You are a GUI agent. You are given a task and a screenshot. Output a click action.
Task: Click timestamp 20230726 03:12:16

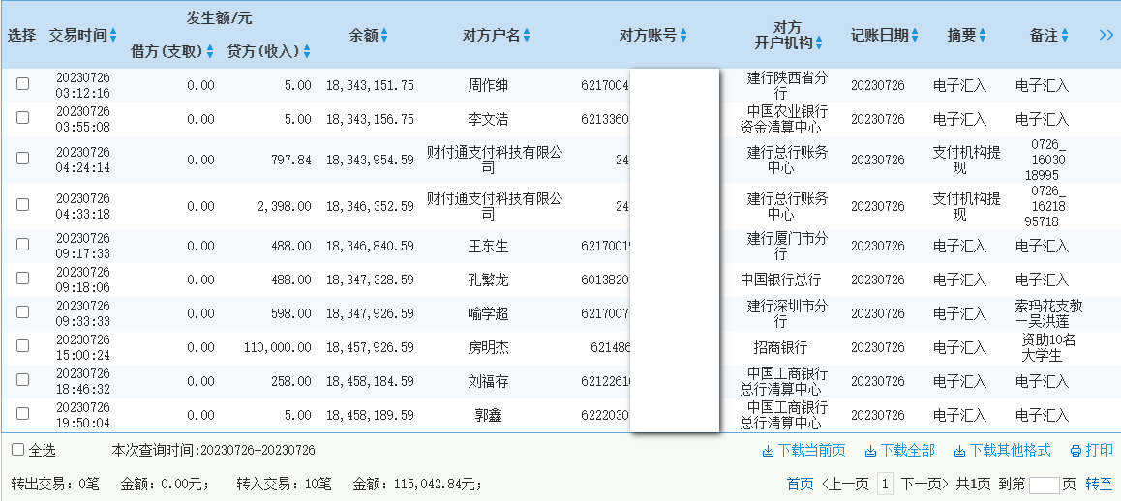click(83, 85)
